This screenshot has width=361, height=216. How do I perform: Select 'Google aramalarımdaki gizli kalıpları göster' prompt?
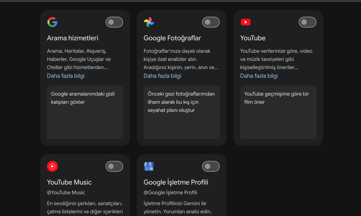coord(85,112)
